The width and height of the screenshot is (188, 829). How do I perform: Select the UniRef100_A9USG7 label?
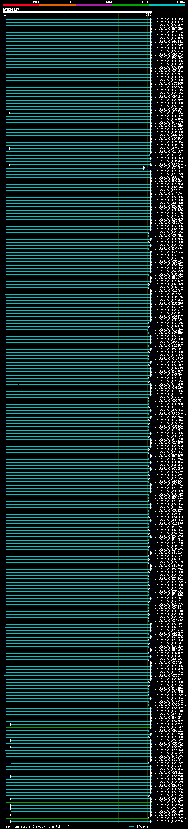click(x=169, y=802)
